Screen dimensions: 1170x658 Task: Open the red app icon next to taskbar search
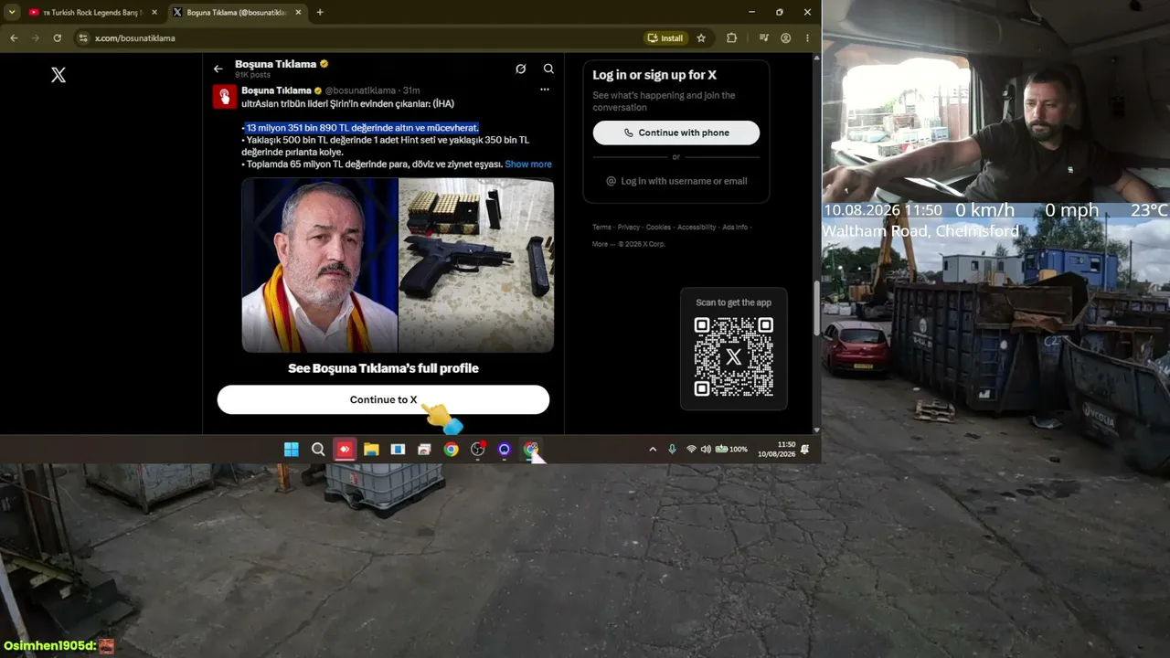(x=345, y=450)
